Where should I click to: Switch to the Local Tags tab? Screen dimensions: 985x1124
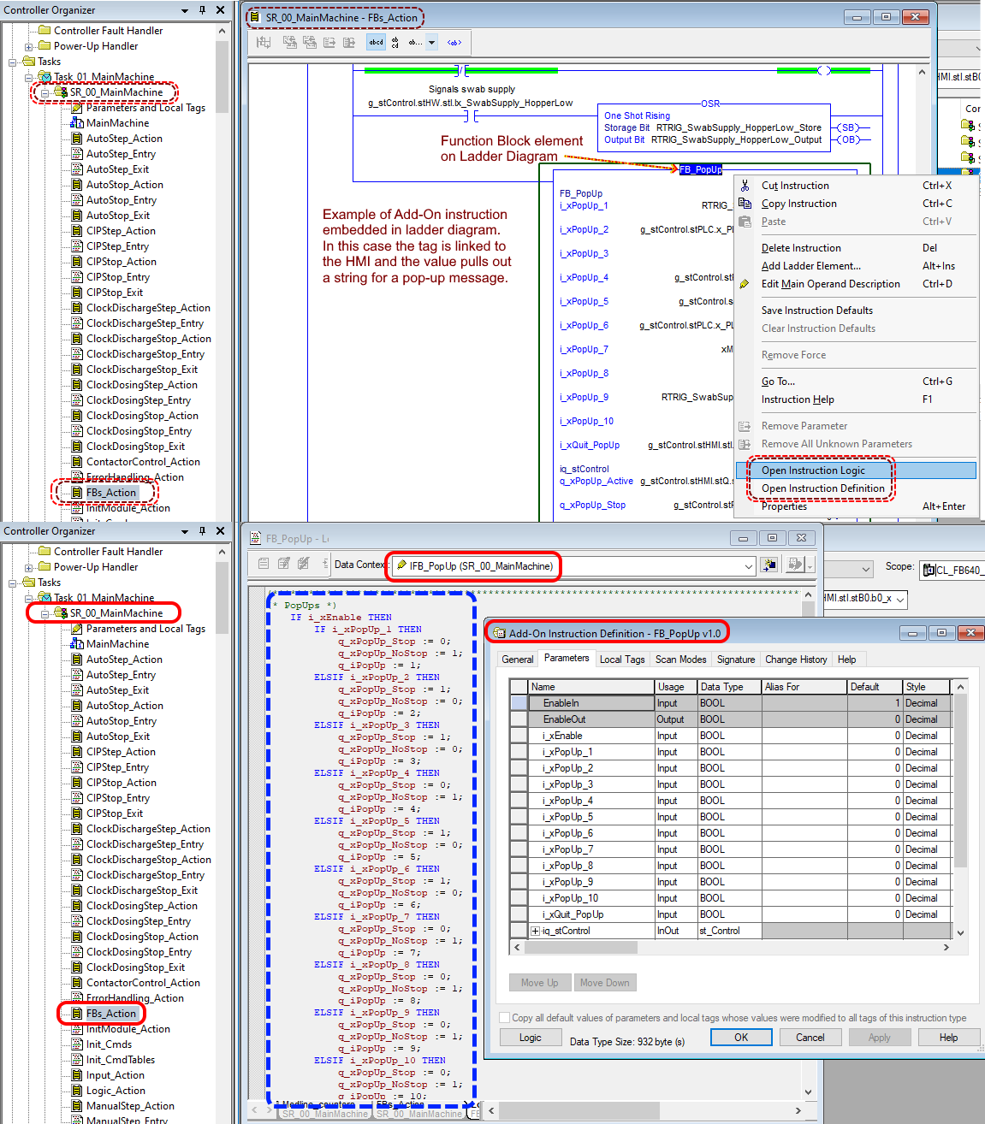click(x=621, y=660)
